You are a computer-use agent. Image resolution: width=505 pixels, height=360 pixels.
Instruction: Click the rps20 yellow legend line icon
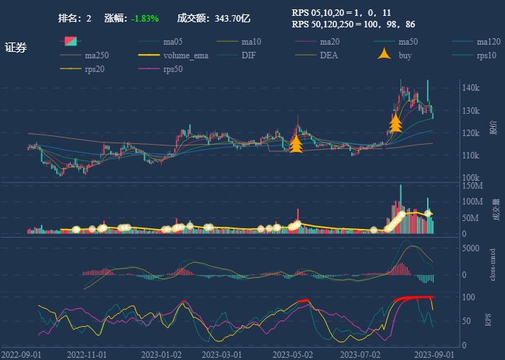click(x=69, y=69)
